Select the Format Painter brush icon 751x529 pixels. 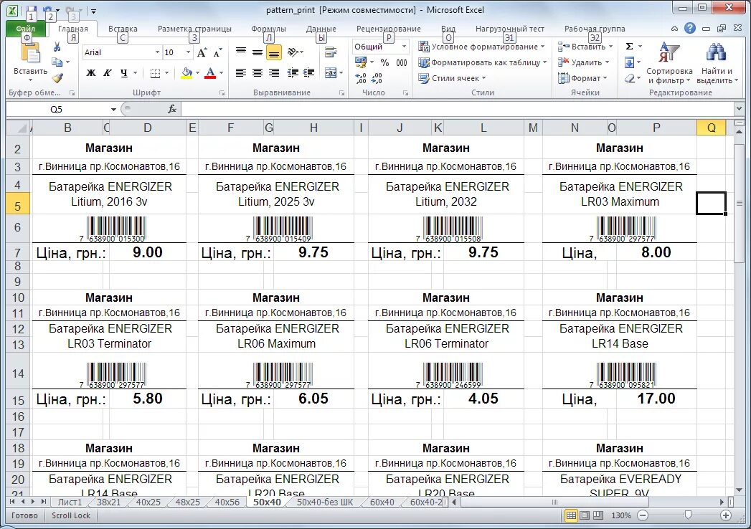coord(57,77)
